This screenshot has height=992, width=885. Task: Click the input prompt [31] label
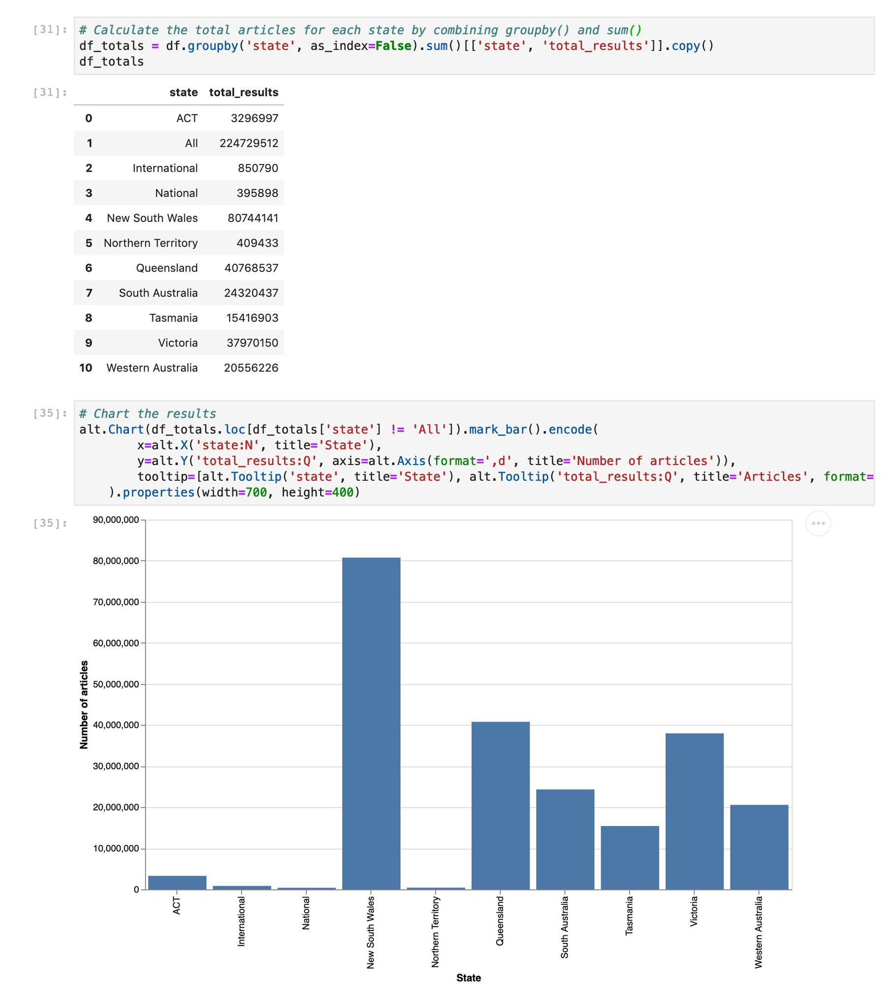[x=50, y=30]
